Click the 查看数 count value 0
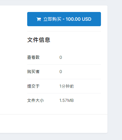Image resolution: width=122 pixels, height=140 pixels. (x=61, y=58)
